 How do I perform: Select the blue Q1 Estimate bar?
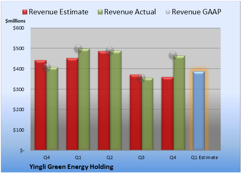pos(199,111)
